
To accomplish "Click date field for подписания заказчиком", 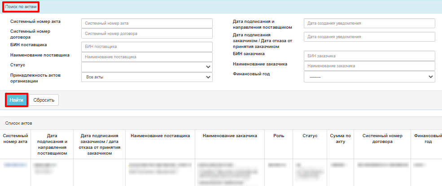I will point(369,37).
